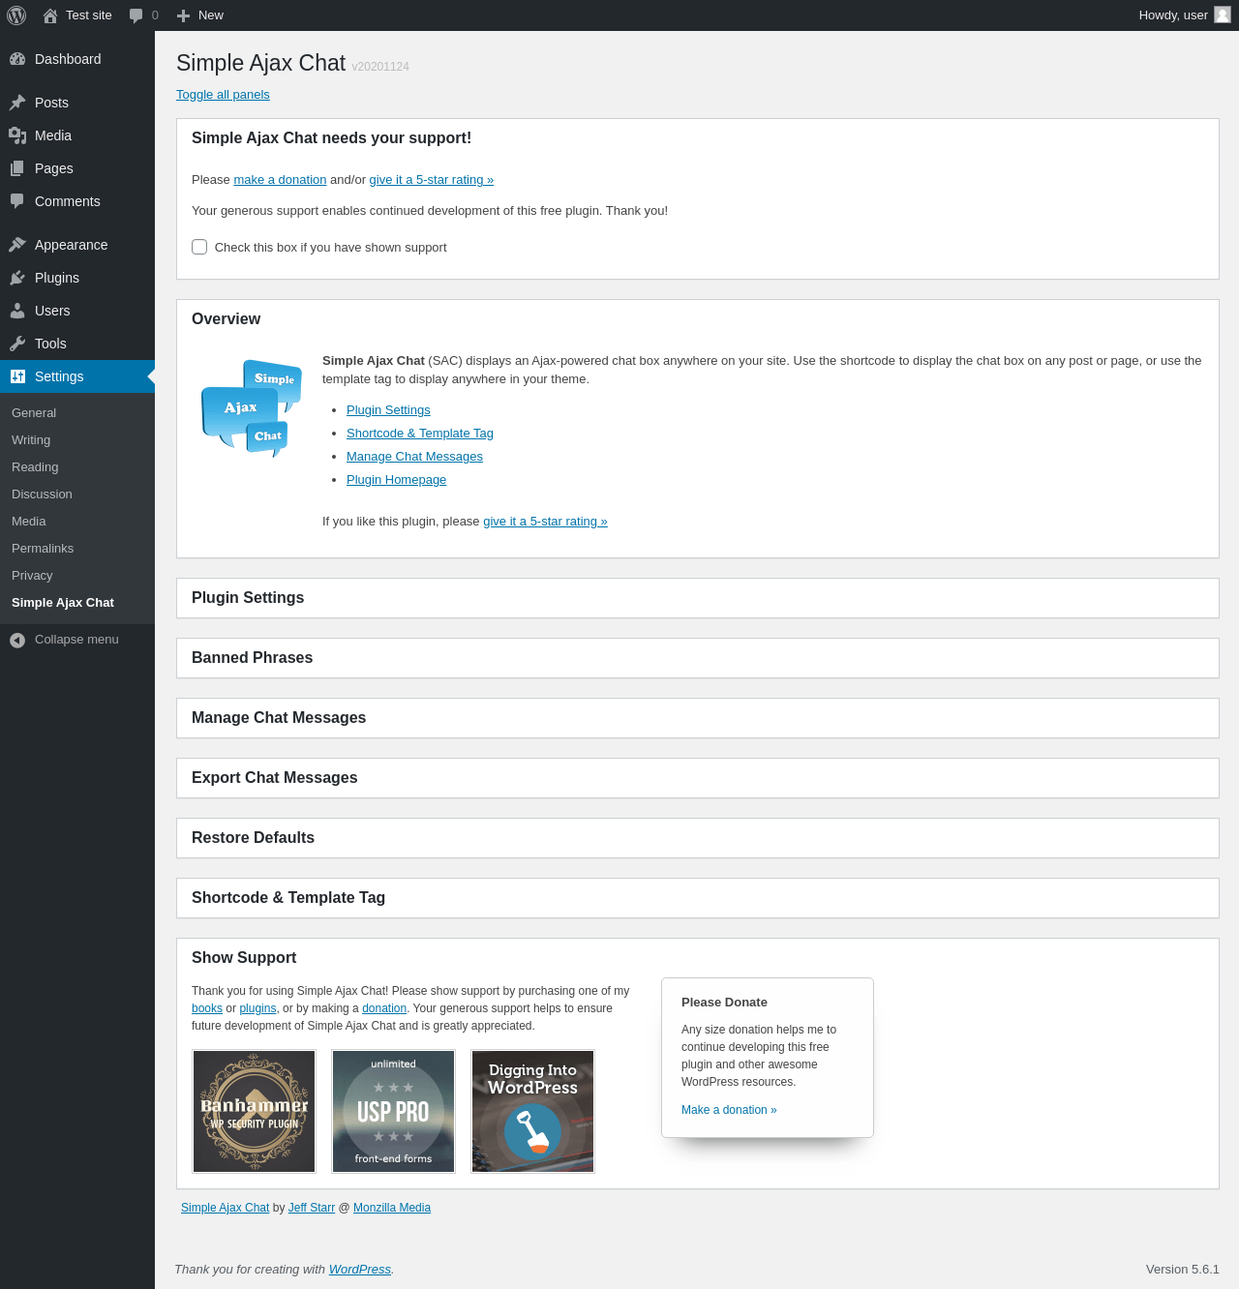Image resolution: width=1239 pixels, height=1289 pixels.
Task: Open Permalinks settings submenu
Action: [x=77, y=548]
